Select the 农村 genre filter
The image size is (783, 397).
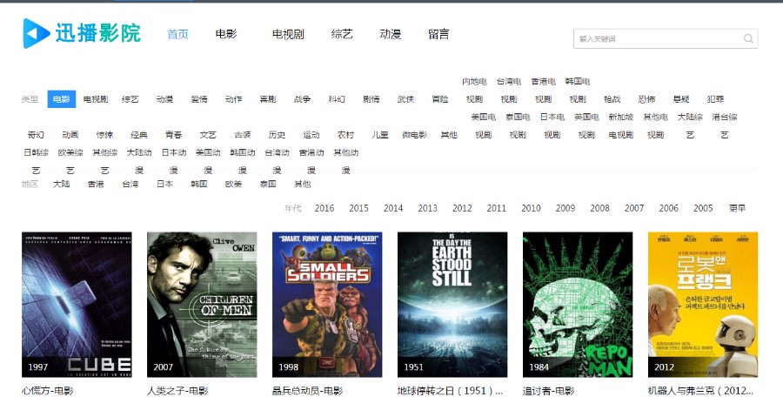[345, 134]
